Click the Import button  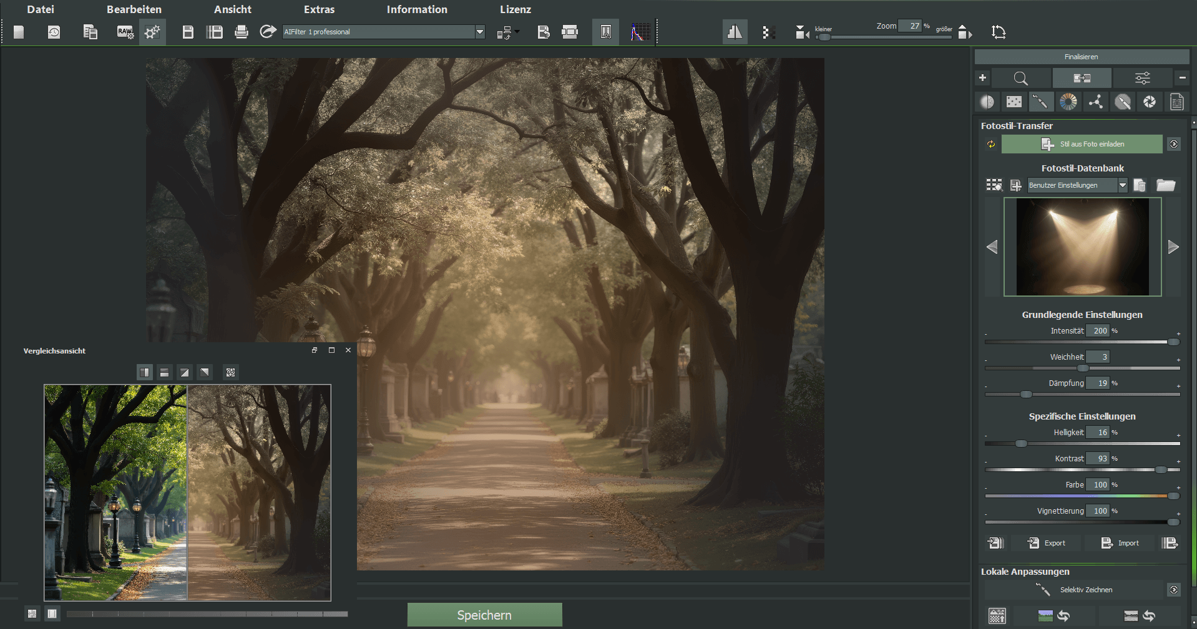pyautogui.click(x=1120, y=543)
